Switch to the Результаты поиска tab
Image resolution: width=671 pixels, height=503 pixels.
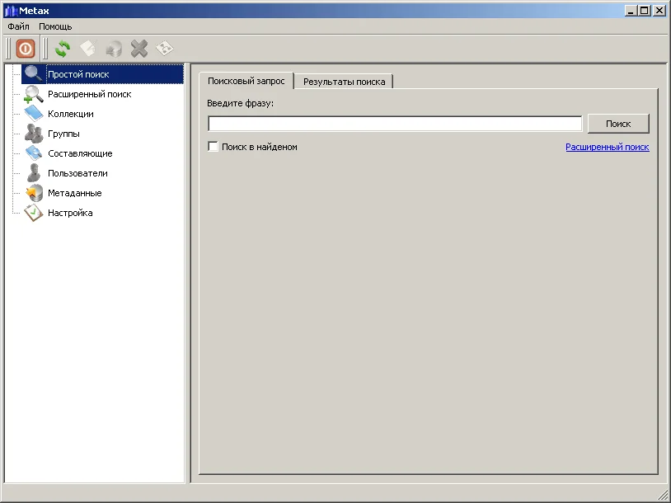pyautogui.click(x=344, y=82)
